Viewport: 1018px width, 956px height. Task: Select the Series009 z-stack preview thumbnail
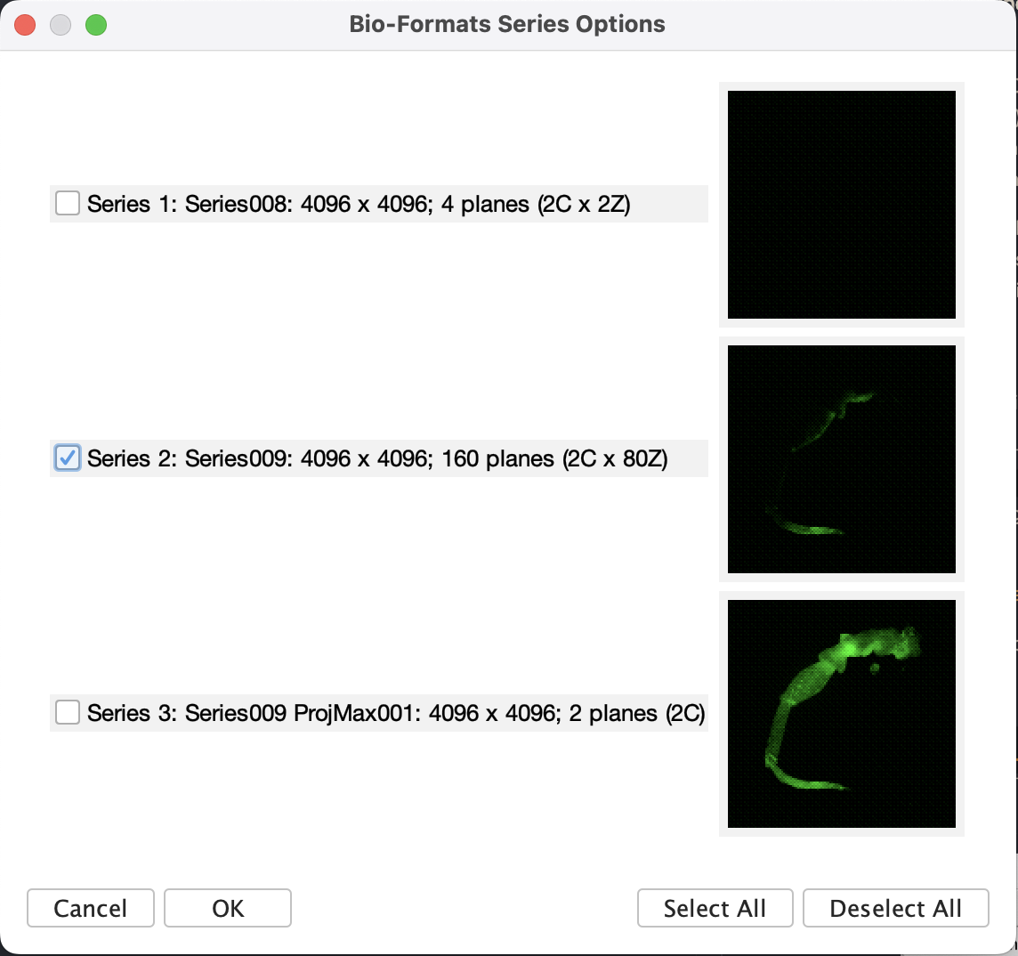pyautogui.click(x=841, y=459)
